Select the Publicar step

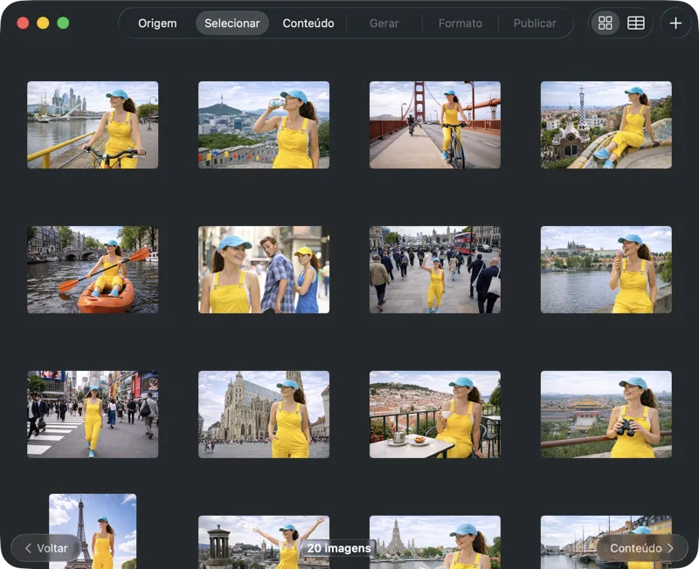[x=534, y=24]
